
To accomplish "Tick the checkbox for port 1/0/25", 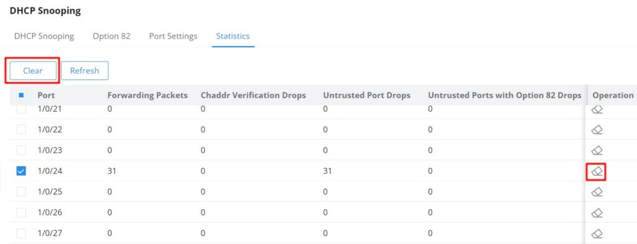I will (x=21, y=192).
